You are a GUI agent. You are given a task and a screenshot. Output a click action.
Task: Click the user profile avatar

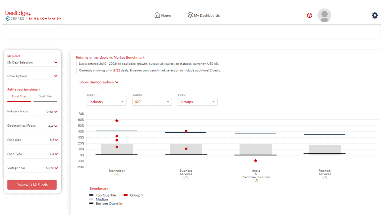324,15
